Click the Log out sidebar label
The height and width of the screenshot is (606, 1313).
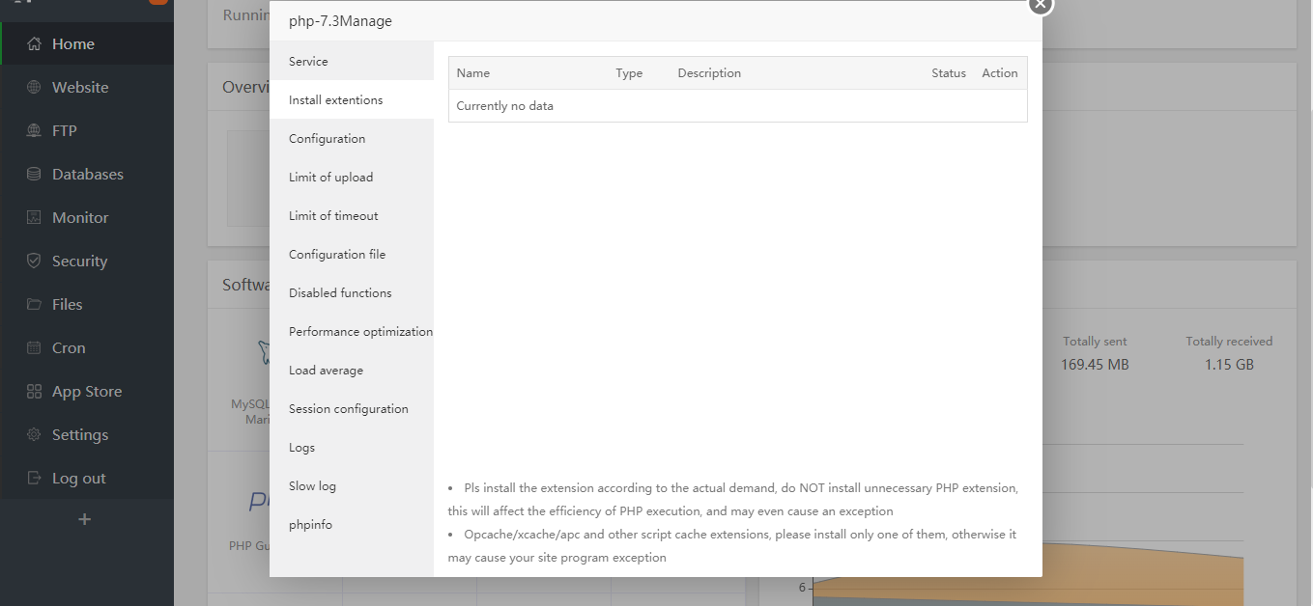(79, 478)
